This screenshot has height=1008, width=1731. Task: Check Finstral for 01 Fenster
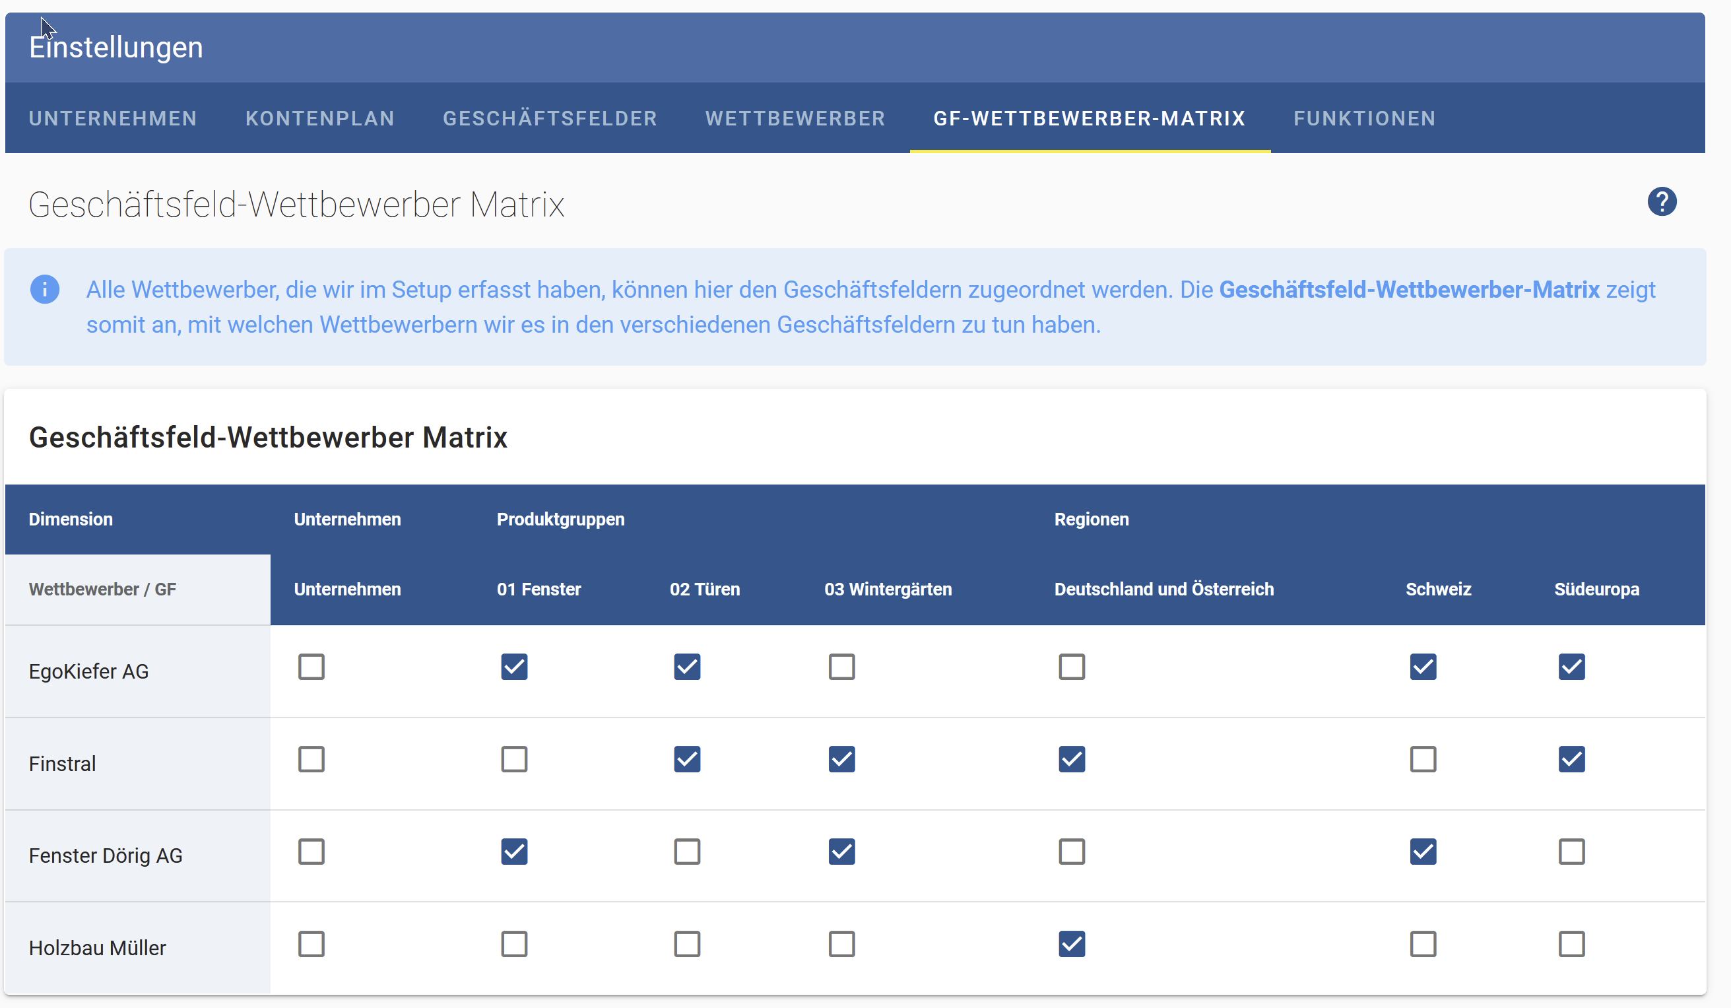click(514, 759)
